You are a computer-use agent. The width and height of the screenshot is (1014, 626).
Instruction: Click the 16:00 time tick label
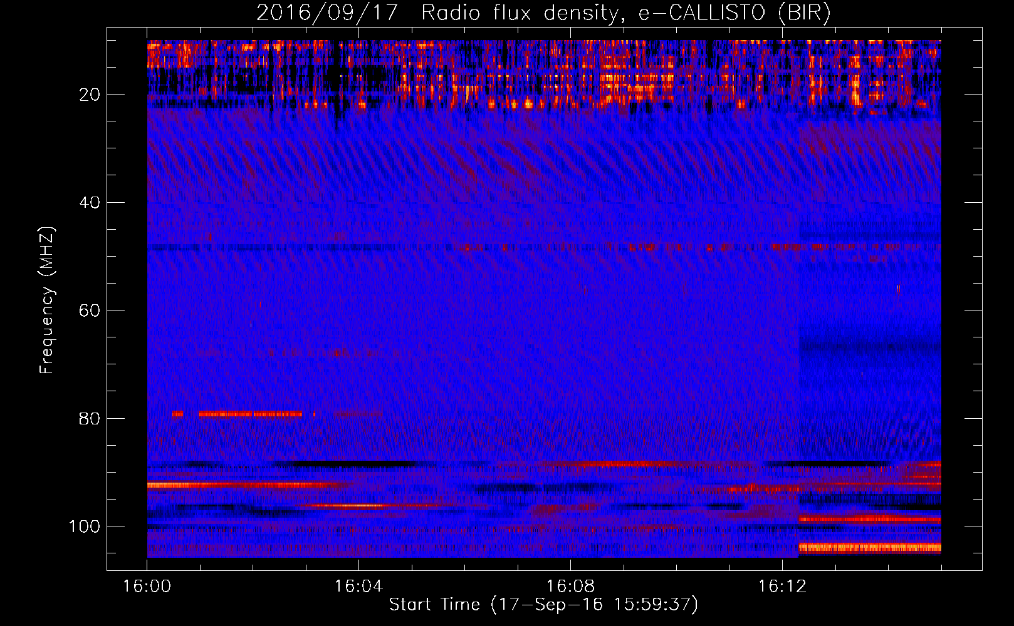tap(147, 587)
